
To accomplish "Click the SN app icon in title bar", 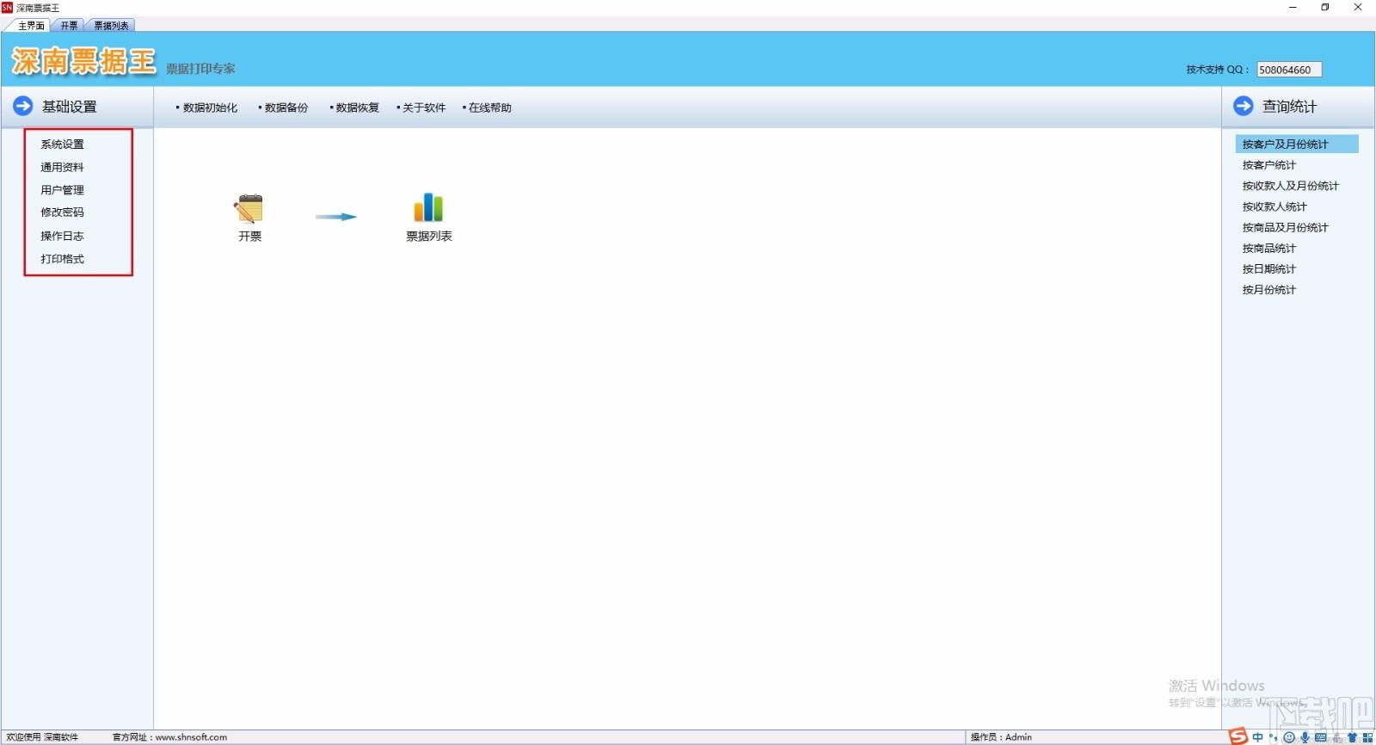I will (x=7, y=7).
